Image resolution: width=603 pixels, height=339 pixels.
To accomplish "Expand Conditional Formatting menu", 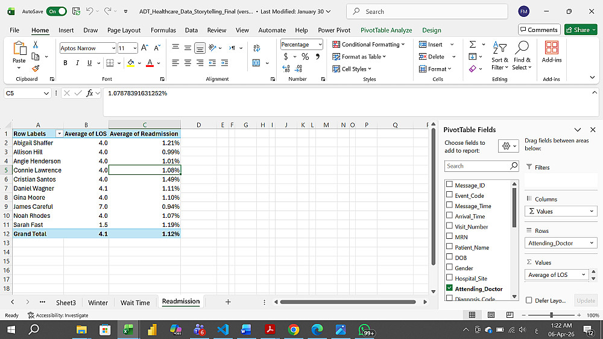I will [369, 45].
